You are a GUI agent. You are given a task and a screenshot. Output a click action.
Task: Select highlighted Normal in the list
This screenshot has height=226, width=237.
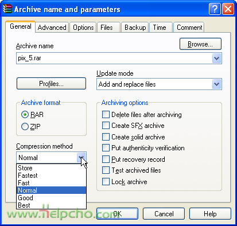tap(51, 190)
